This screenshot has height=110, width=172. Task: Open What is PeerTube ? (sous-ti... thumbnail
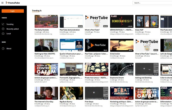click(x=147, y=45)
